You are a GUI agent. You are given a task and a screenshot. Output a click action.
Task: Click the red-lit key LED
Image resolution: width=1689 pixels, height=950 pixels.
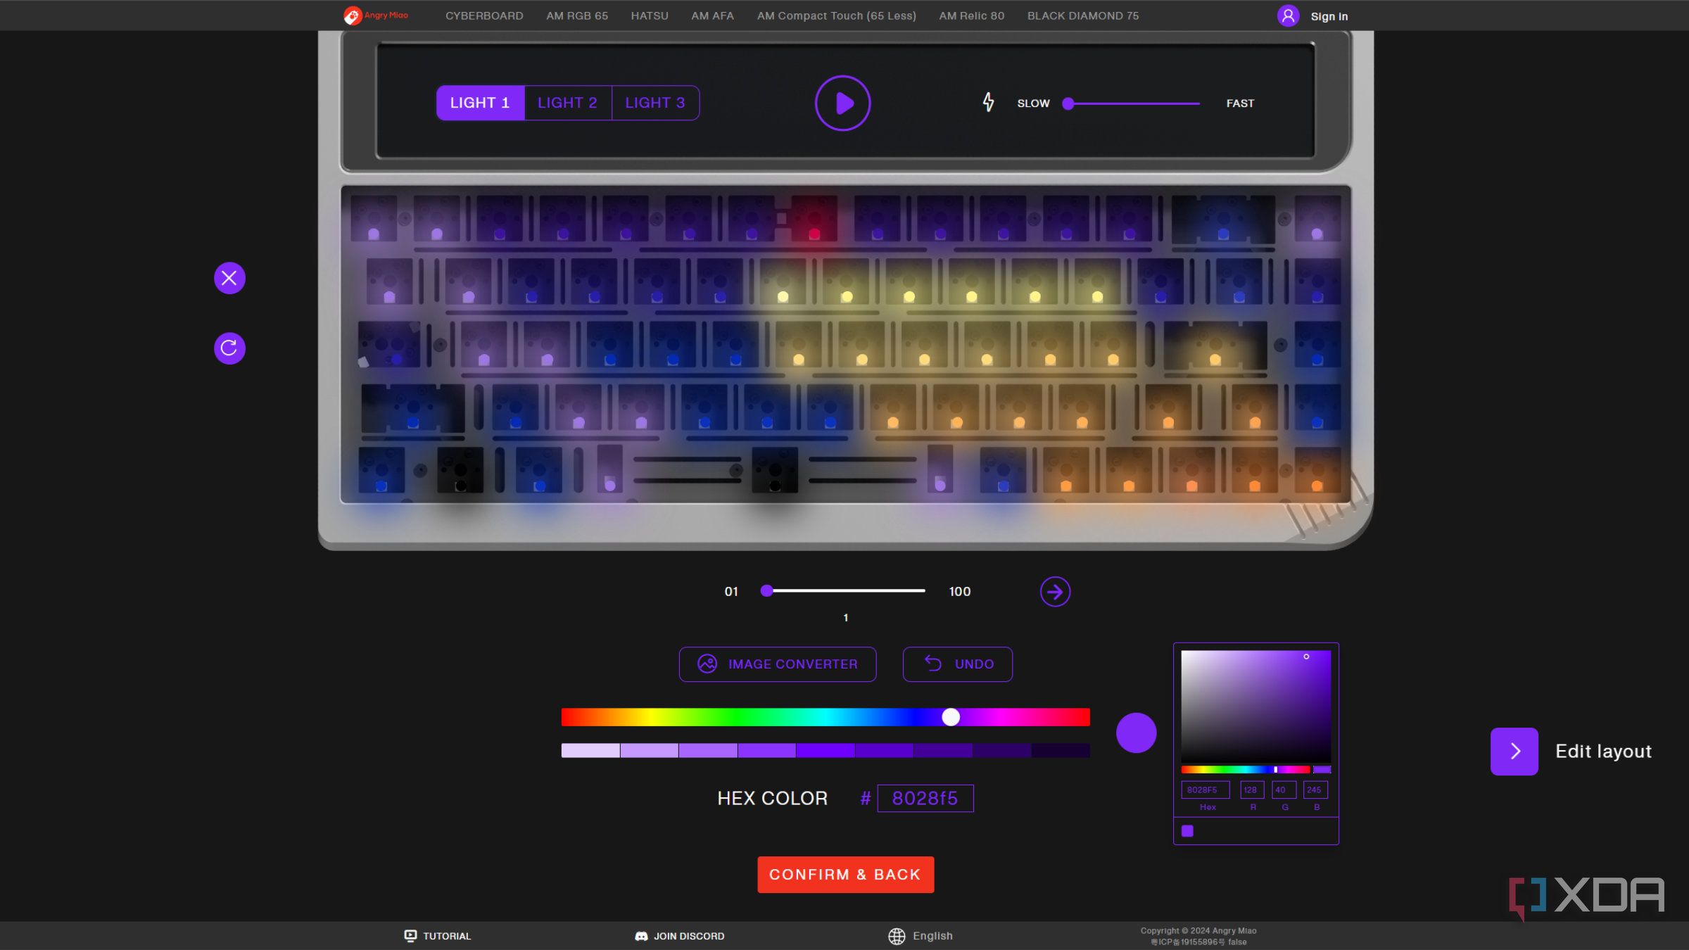click(814, 234)
